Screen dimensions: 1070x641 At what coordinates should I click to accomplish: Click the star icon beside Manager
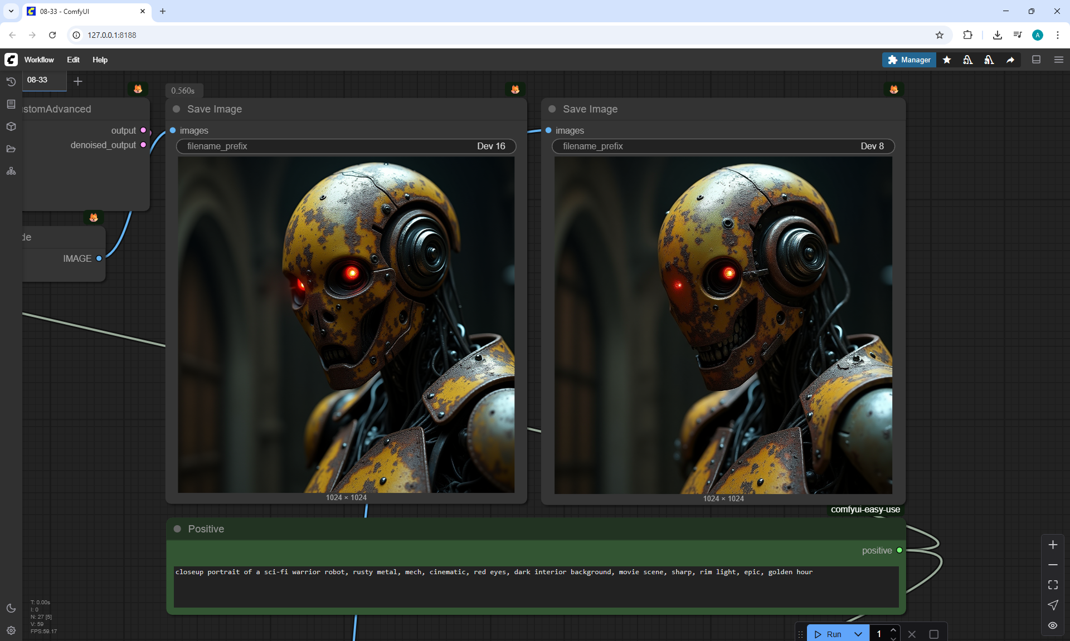(x=947, y=60)
